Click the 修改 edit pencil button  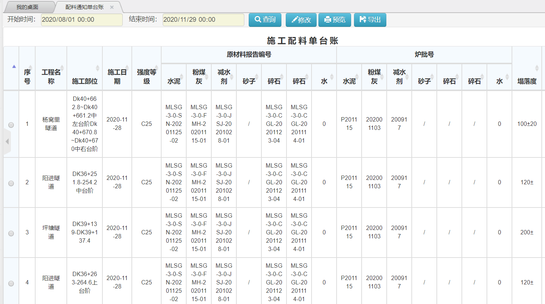[301, 20]
